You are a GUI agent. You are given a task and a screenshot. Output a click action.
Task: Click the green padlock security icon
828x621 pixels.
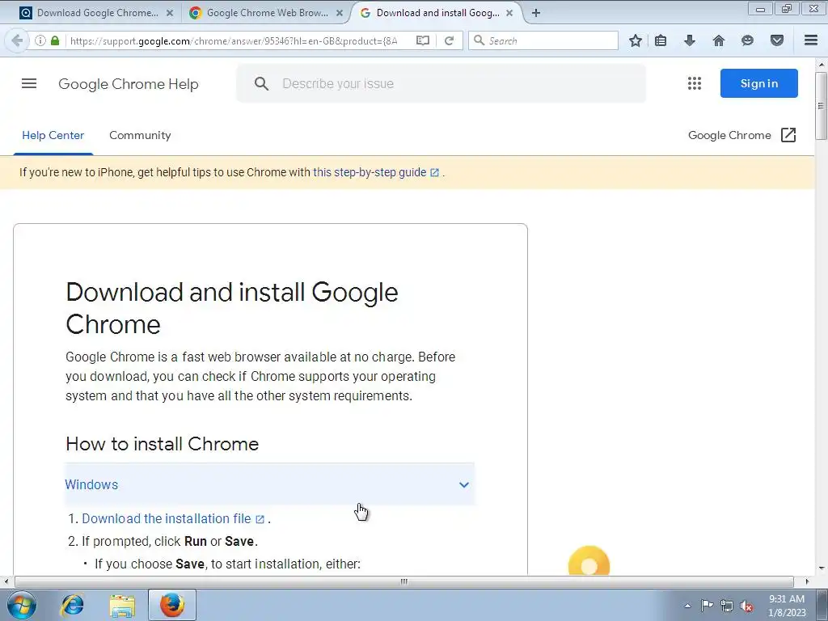[x=55, y=40]
